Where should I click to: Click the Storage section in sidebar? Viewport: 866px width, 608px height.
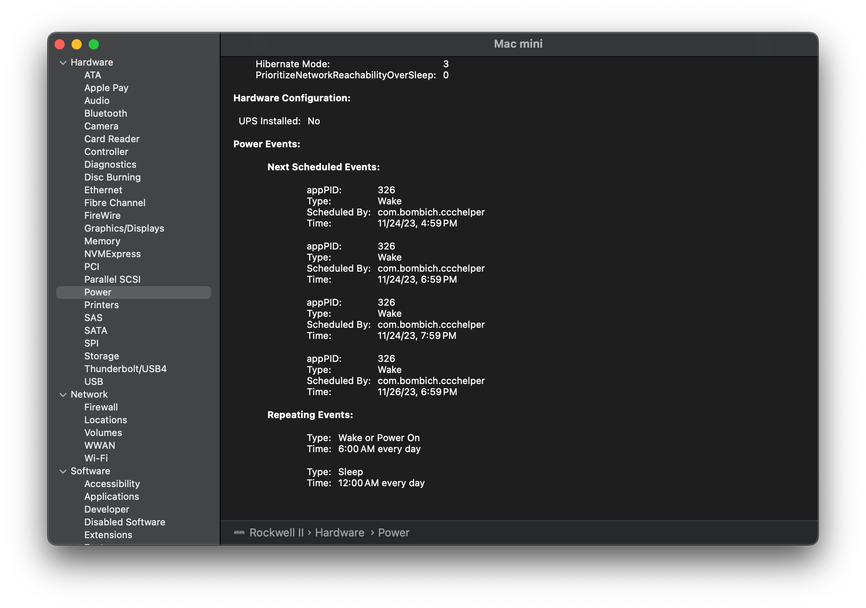pos(102,356)
